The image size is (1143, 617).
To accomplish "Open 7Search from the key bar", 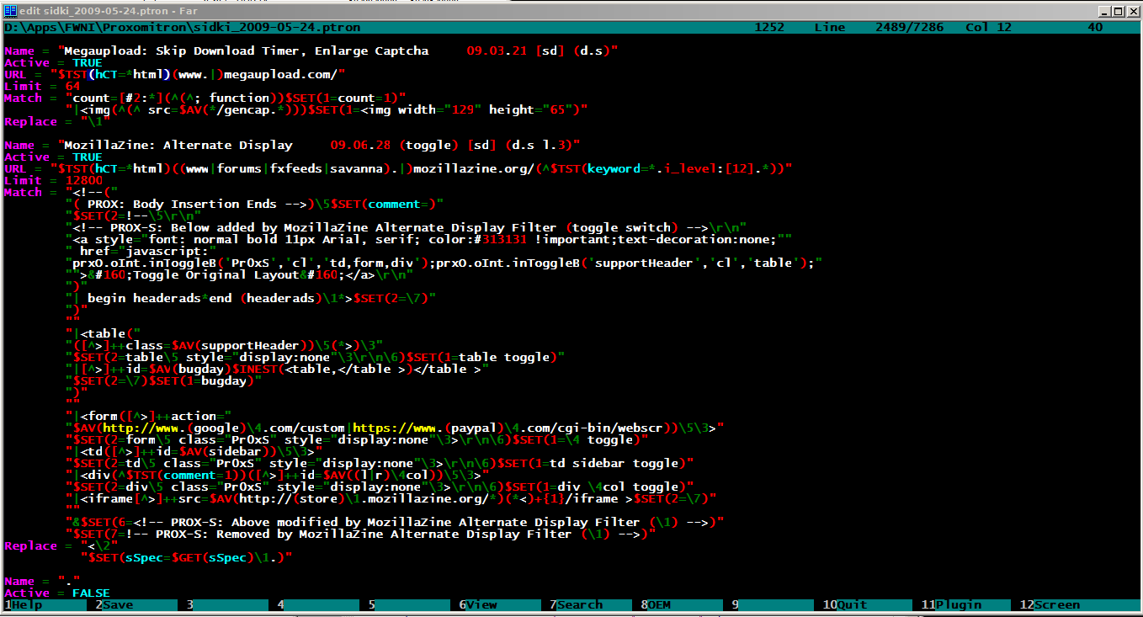I will click(576, 604).
